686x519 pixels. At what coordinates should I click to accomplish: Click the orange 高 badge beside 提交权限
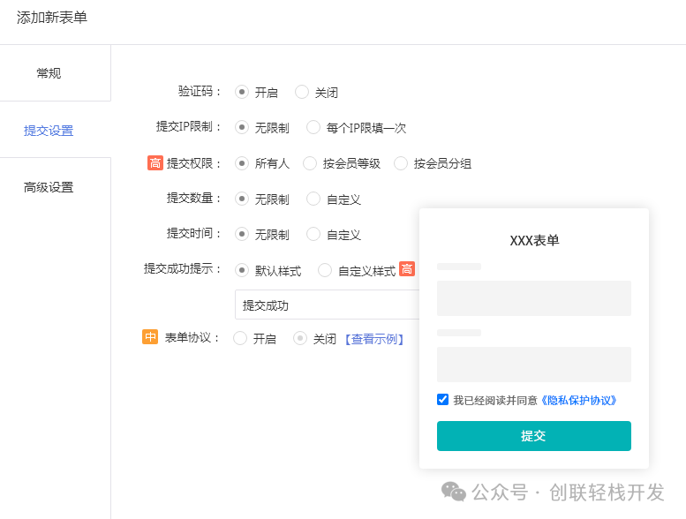point(155,163)
